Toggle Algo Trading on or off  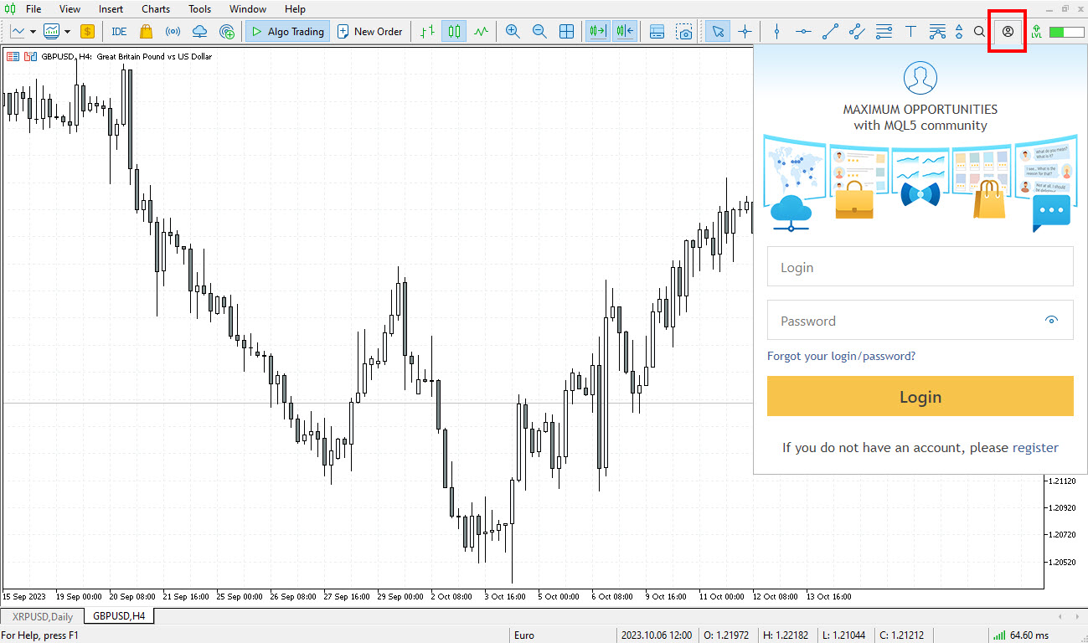[287, 32]
